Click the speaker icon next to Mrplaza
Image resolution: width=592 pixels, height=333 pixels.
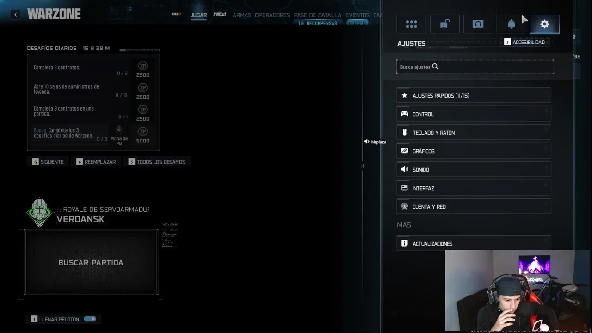click(366, 142)
